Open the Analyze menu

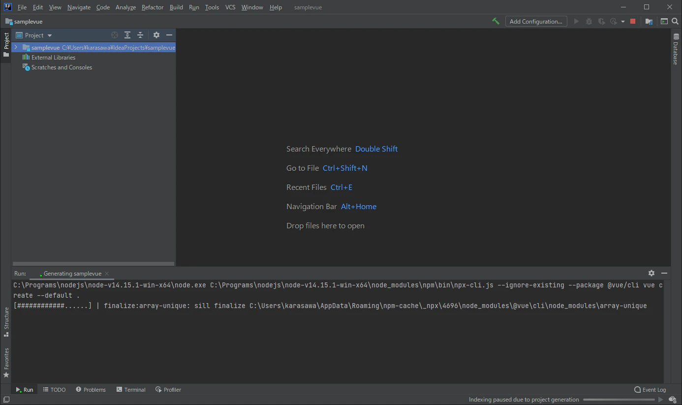pos(125,7)
